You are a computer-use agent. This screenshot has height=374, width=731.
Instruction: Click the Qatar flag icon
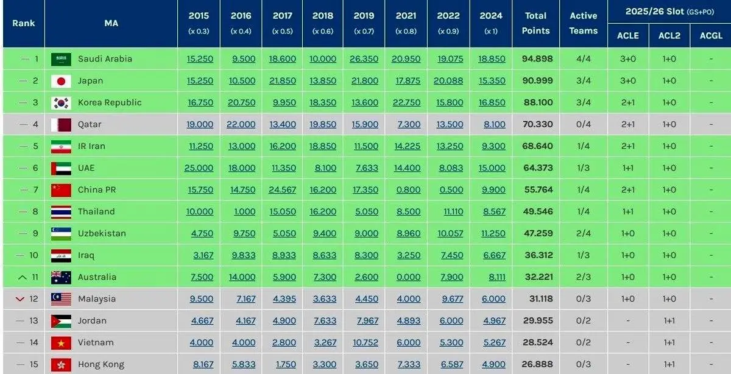[x=61, y=124]
